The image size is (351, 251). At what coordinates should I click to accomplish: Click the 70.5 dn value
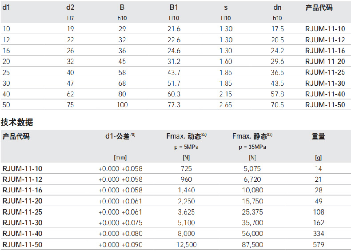click(278, 105)
